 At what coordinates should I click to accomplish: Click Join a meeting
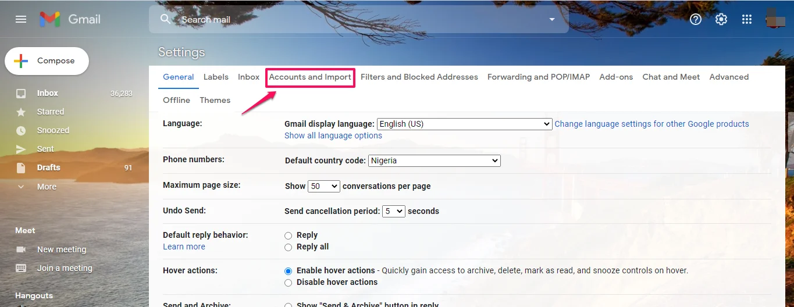(65, 268)
